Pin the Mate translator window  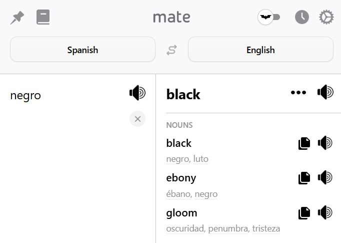(17, 18)
